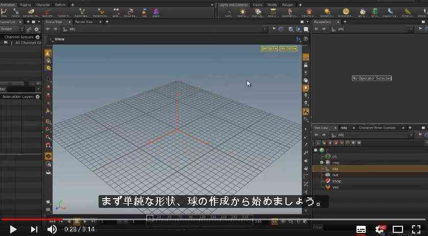
Task: Expand the img node in tree
Action: coord(322,162)
